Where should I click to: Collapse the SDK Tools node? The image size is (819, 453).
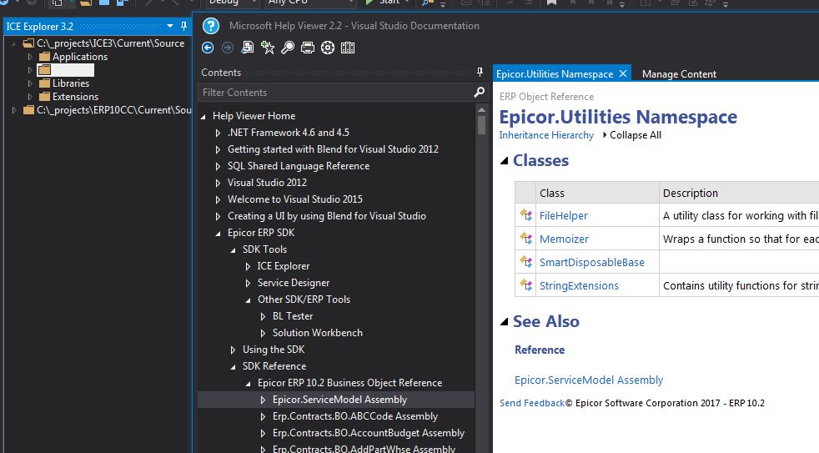click(x=233, y=250)
